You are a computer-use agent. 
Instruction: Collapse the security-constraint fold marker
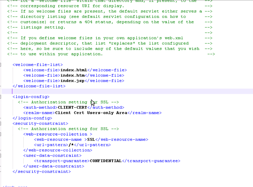(x=1, y=123)
